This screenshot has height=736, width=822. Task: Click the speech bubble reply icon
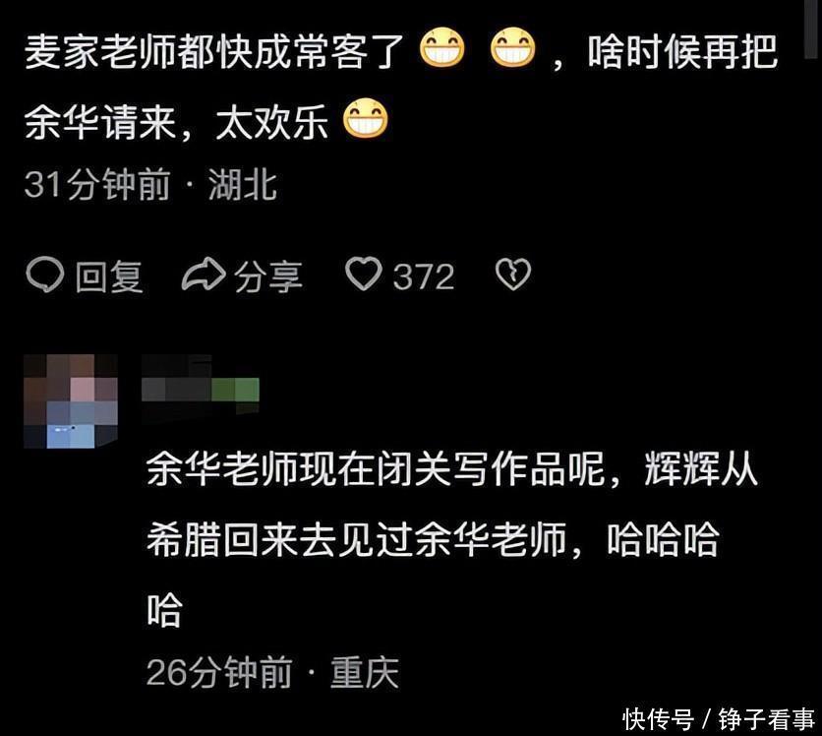tap(45, 275)
